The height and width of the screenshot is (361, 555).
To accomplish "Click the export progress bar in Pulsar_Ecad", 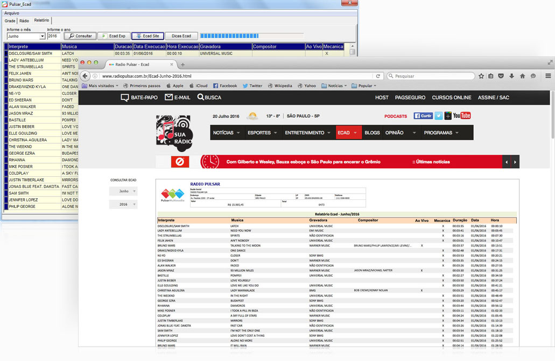I will [252, 35].
